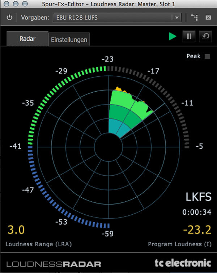Image resolution: width=217 pixels, height=273 pixels.
Task: Click the -35 scale label
Action: [x=28, y=103]
